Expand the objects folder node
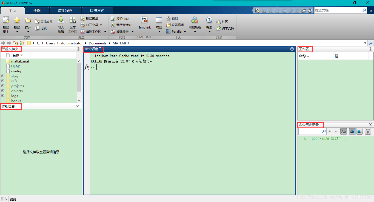Viewport: 374px width, 202px height. (x=3, y=91)
